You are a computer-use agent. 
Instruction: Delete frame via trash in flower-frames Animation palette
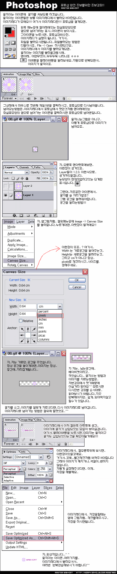pos(64,99)
